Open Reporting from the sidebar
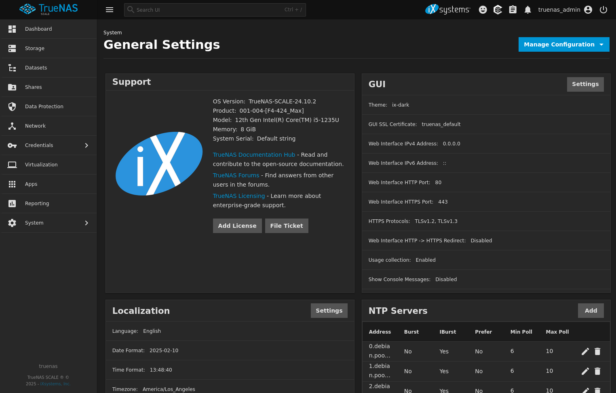 pyautogui.click(x=37, y=203)
